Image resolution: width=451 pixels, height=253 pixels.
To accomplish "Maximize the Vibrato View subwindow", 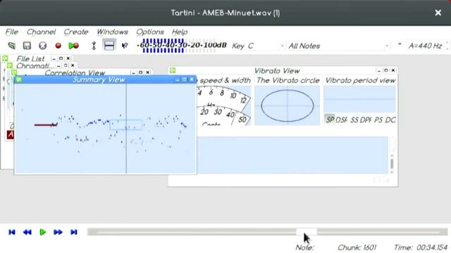I will point(386,70).
